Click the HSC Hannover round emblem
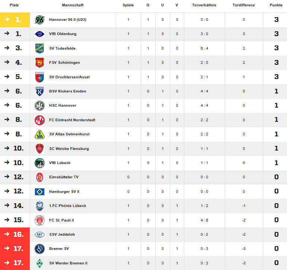Image resolution: width=287 pixels, height=270 pixels. pos(39,106)
